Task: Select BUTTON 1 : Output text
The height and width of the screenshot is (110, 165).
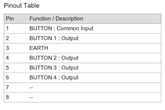Action: coord(54,38)
